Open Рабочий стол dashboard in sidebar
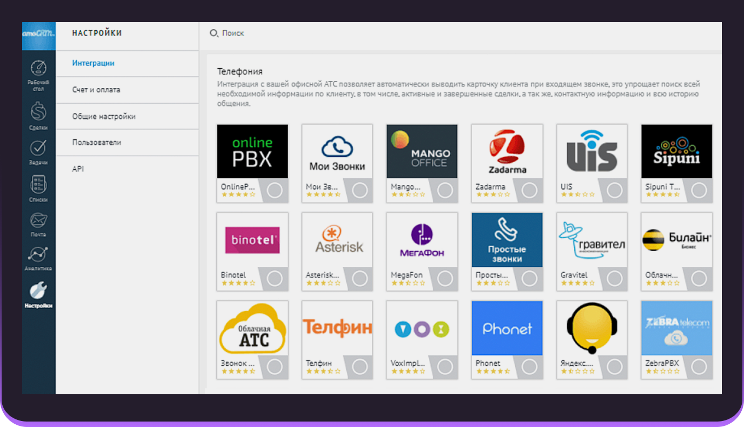744x427 pixels. click(x=38, y=74)
